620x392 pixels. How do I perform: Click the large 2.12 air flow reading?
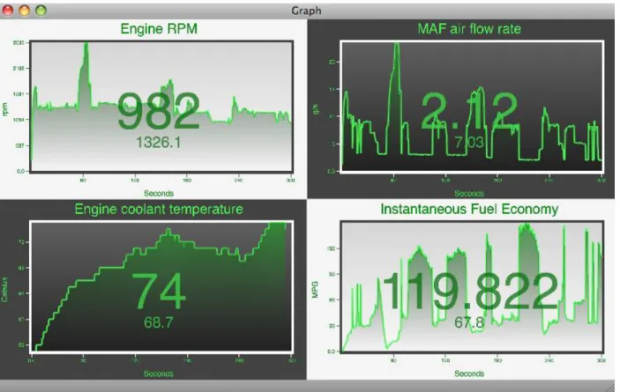[x=469, y=111]
